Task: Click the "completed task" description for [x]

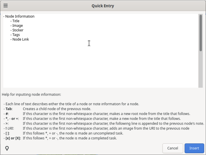Action: 70,138
